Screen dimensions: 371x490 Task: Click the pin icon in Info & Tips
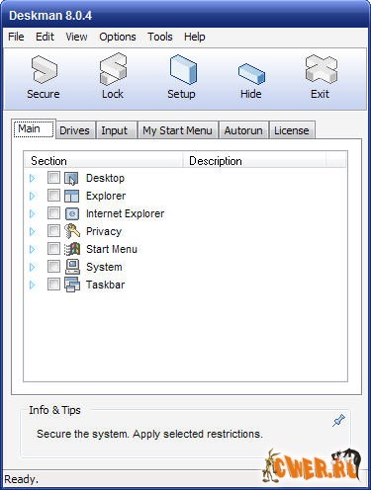pos(338,421)
